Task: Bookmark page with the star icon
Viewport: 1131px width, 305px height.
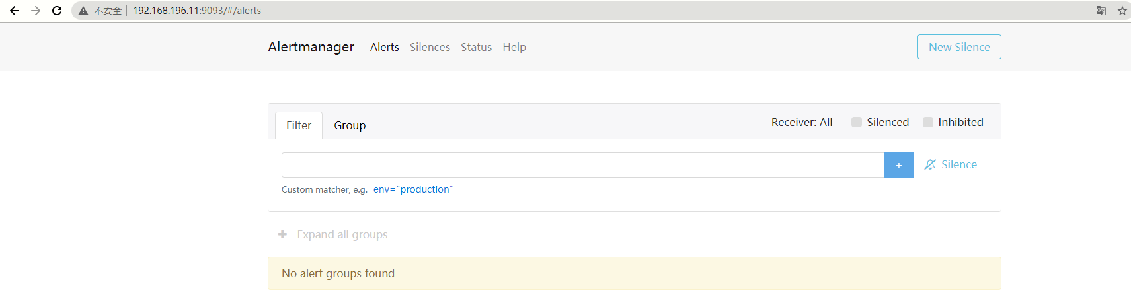Action: coord(1122,11)
